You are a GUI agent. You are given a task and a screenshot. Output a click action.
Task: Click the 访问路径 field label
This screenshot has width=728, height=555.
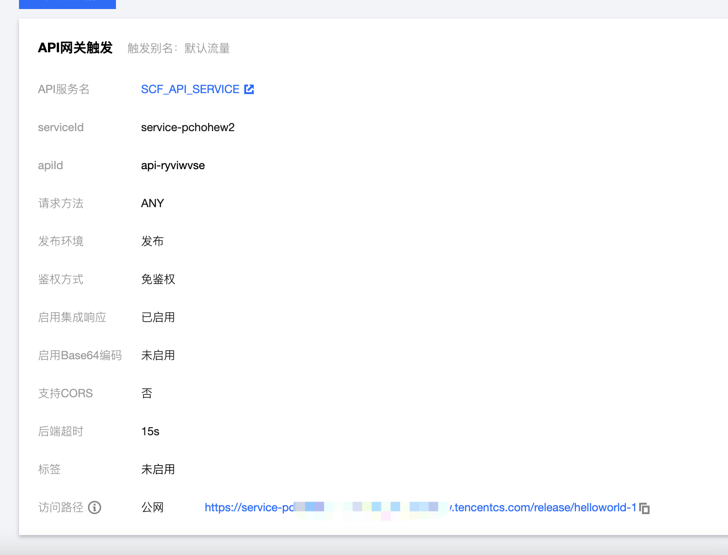point(61,507)
